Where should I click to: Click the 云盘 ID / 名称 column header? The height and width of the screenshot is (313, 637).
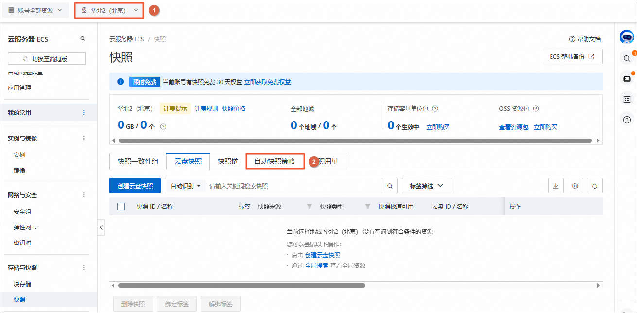[450, 207]
